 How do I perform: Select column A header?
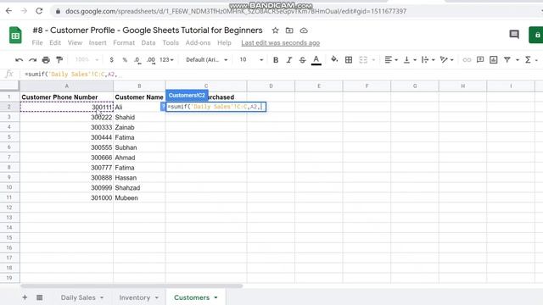[x=66, y=86]
